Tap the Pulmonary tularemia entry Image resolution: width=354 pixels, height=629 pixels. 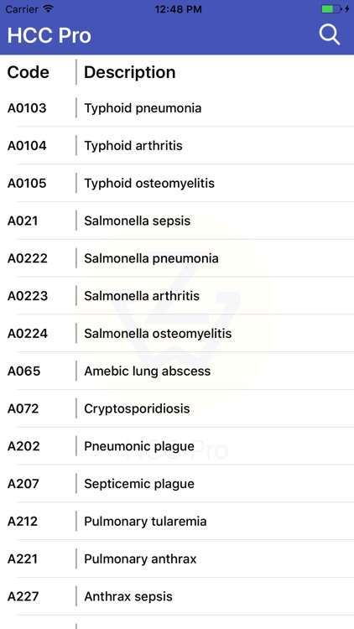point(177,522)
